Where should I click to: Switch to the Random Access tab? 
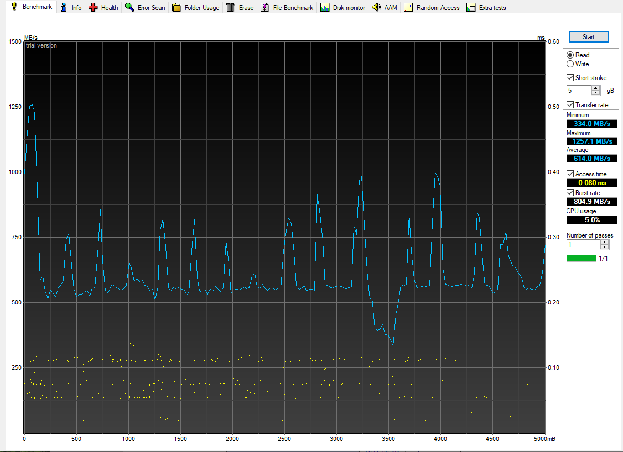pos(432,8)
